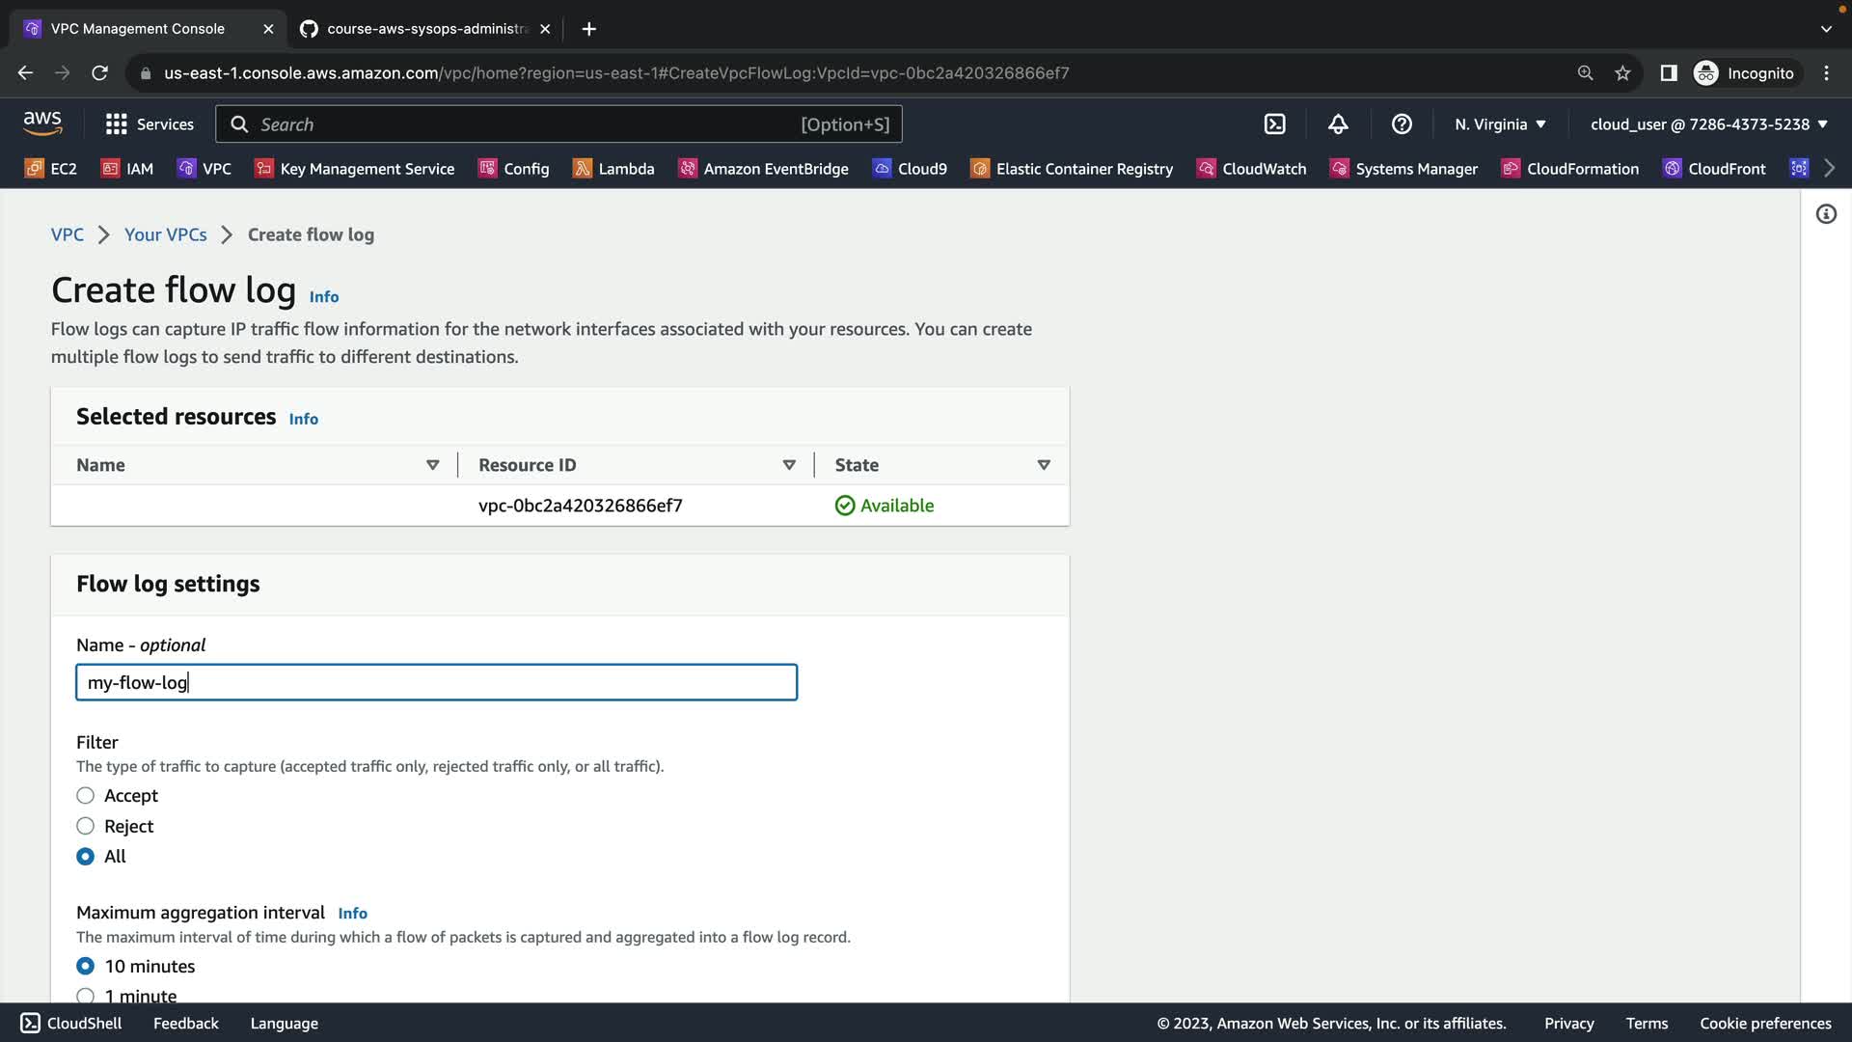Open CloudShell icon in top navigation
The height and width of the screenshot is (1042, 1852).
(x=1274, y=124)
